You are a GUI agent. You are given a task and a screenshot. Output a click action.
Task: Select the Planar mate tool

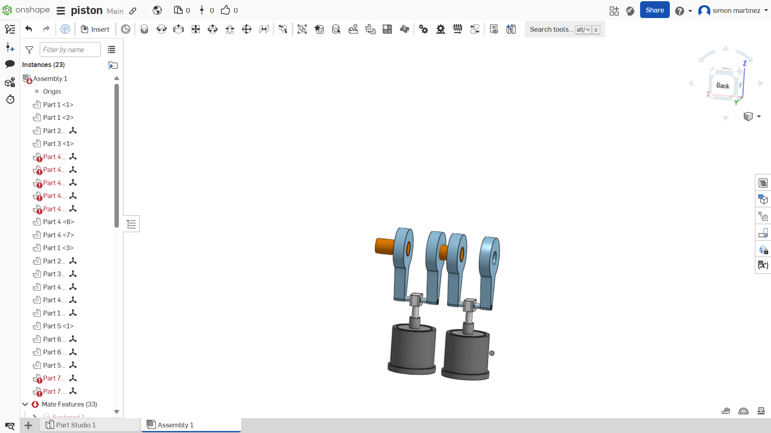196,29
